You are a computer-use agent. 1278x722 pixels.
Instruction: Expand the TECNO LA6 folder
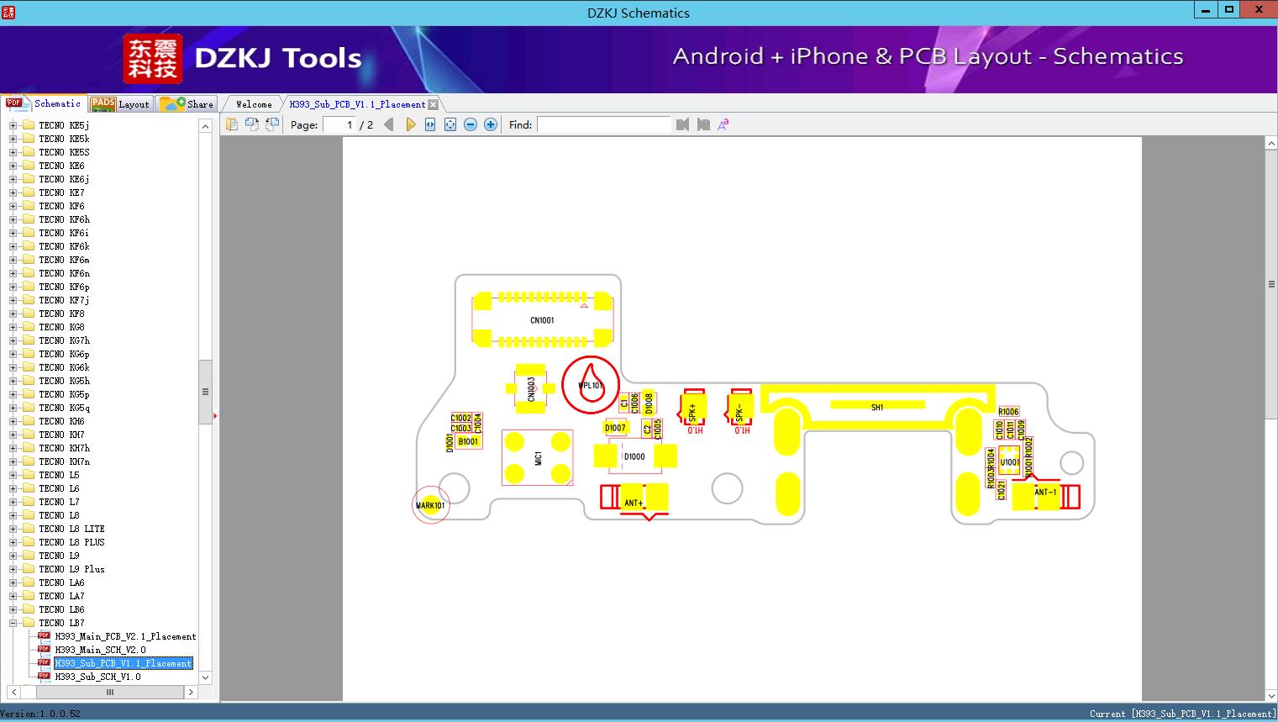[x=13, y=582]
